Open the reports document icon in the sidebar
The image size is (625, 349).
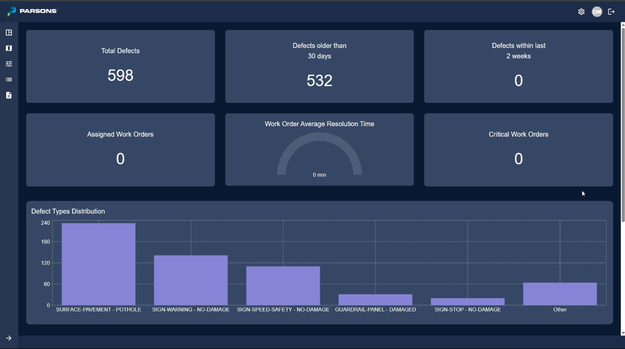(9, 95)
